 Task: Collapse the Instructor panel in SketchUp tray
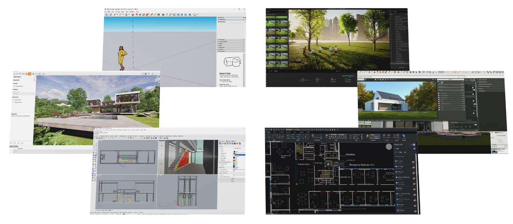tap(231, 52)
